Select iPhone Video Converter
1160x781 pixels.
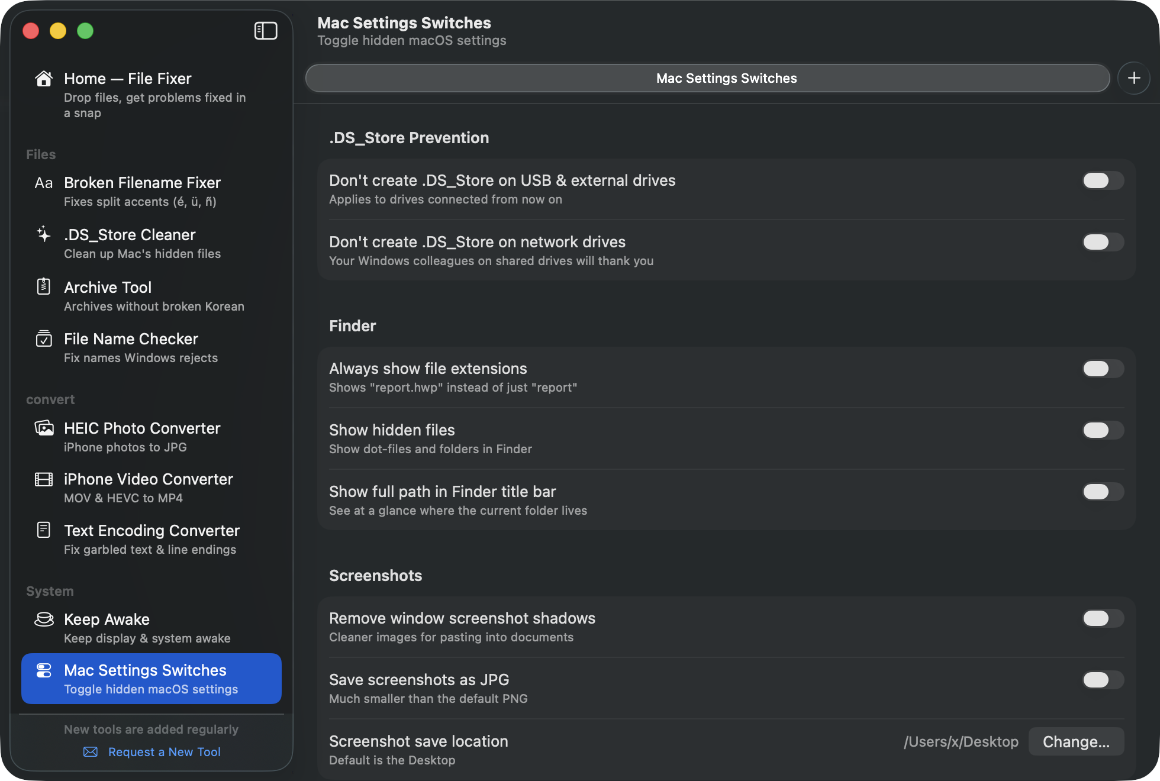[x=152, y=488]
